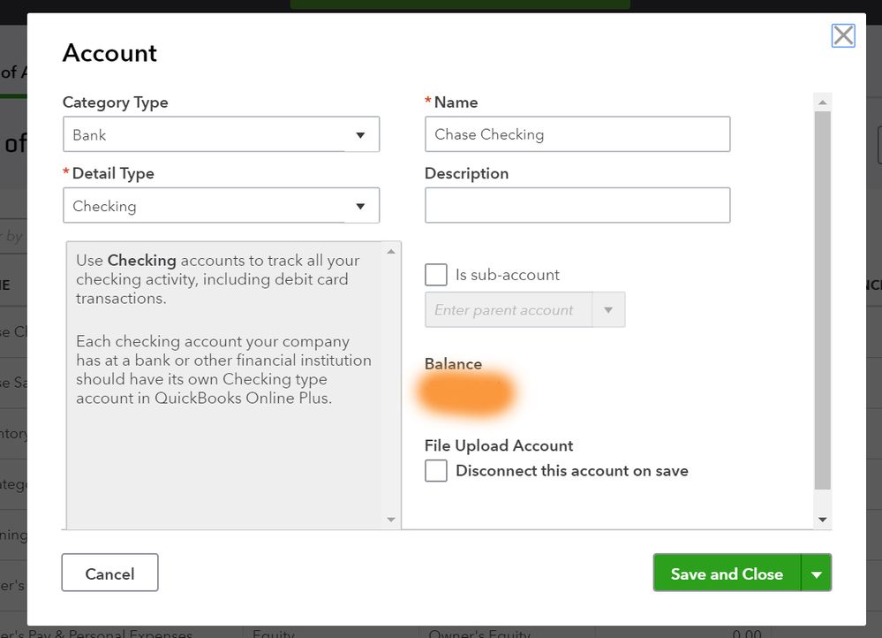This screenshot has width=882, height=638.
Task: Click the dialog scrollbar up arrow
Action: pyautogui.click(x=823, y=103)
